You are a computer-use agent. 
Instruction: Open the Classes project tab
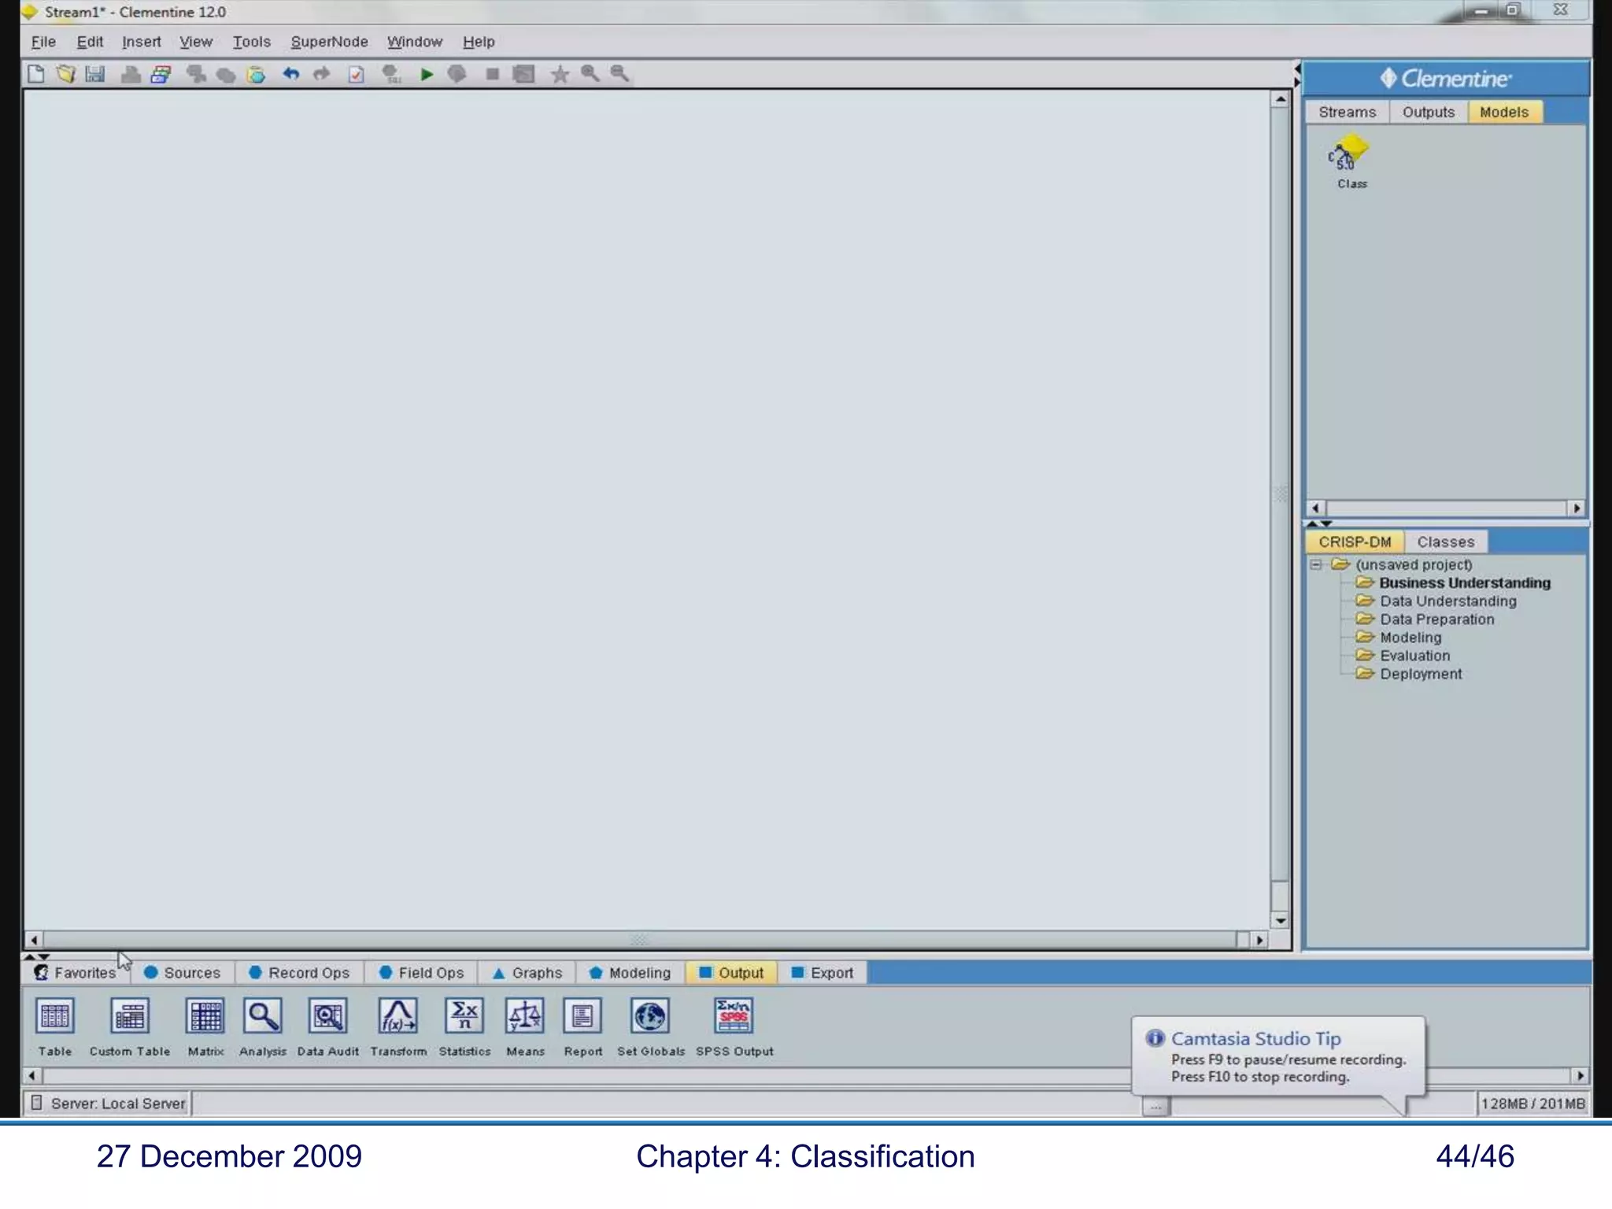[x=1445, y=542]
